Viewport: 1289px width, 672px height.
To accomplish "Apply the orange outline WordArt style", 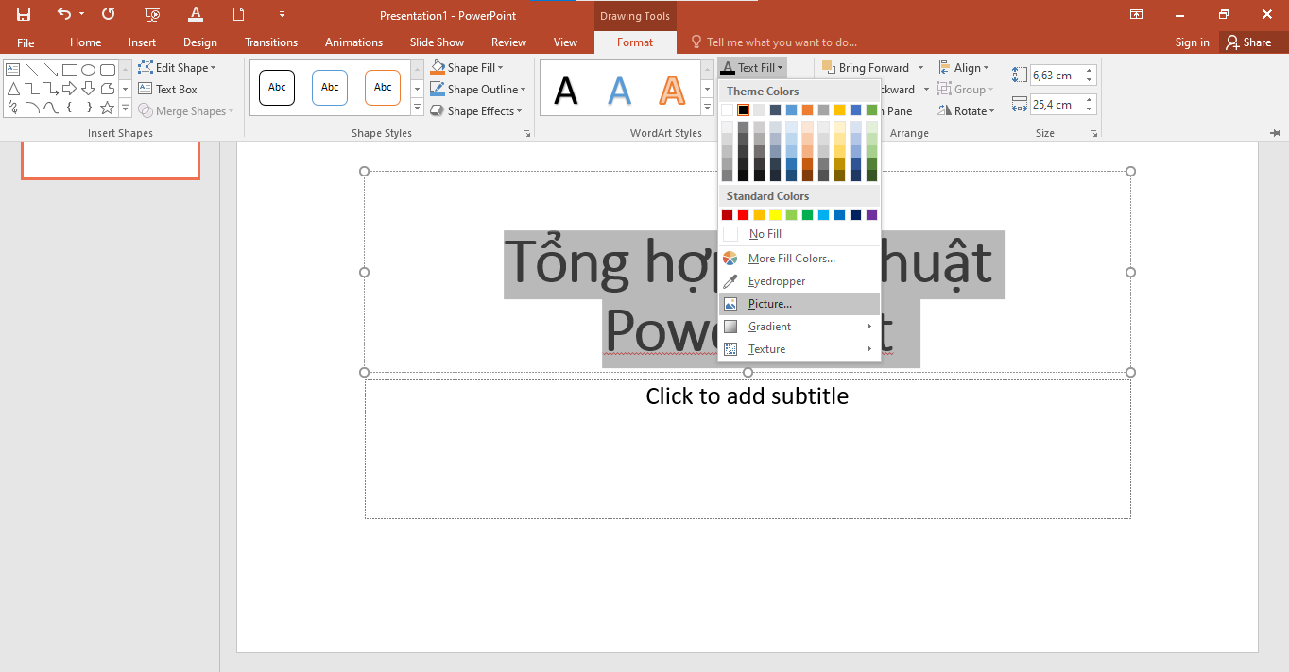I will [672, 91].
